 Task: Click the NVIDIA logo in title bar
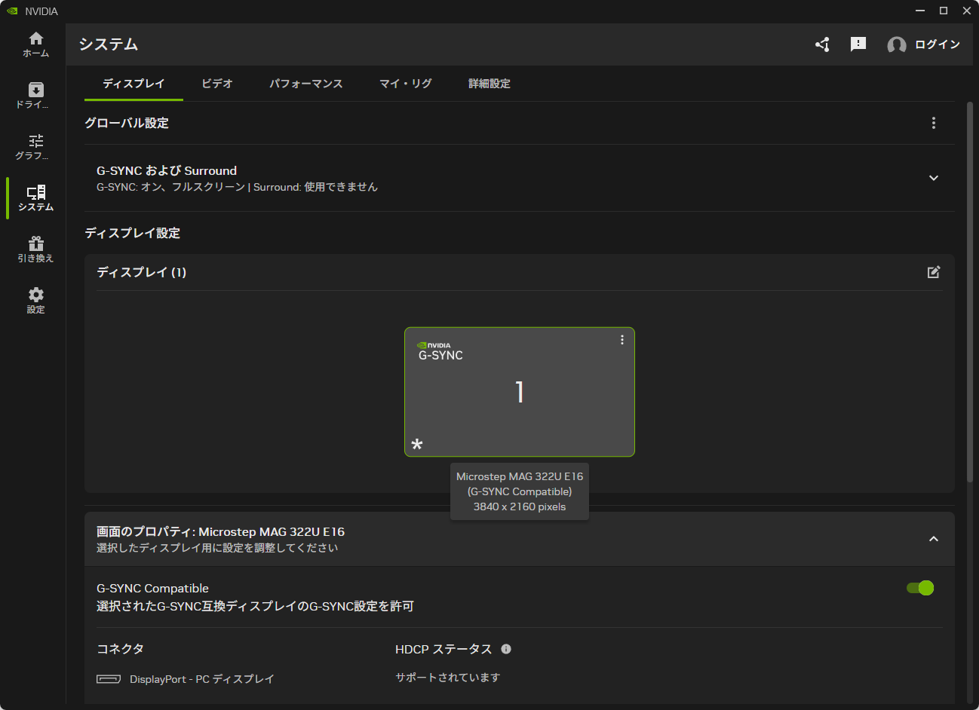pyautogui.click(x=12, y=11)
